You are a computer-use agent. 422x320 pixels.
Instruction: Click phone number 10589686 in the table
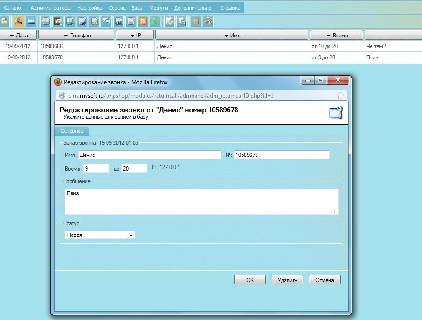pyautogui.click(x=51, y=46)
